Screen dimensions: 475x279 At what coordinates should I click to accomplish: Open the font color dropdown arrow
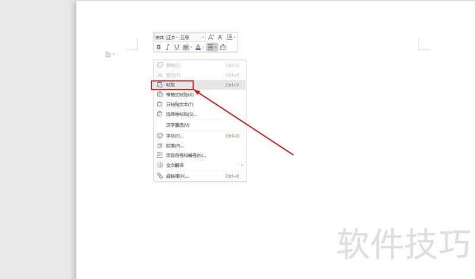203,47
